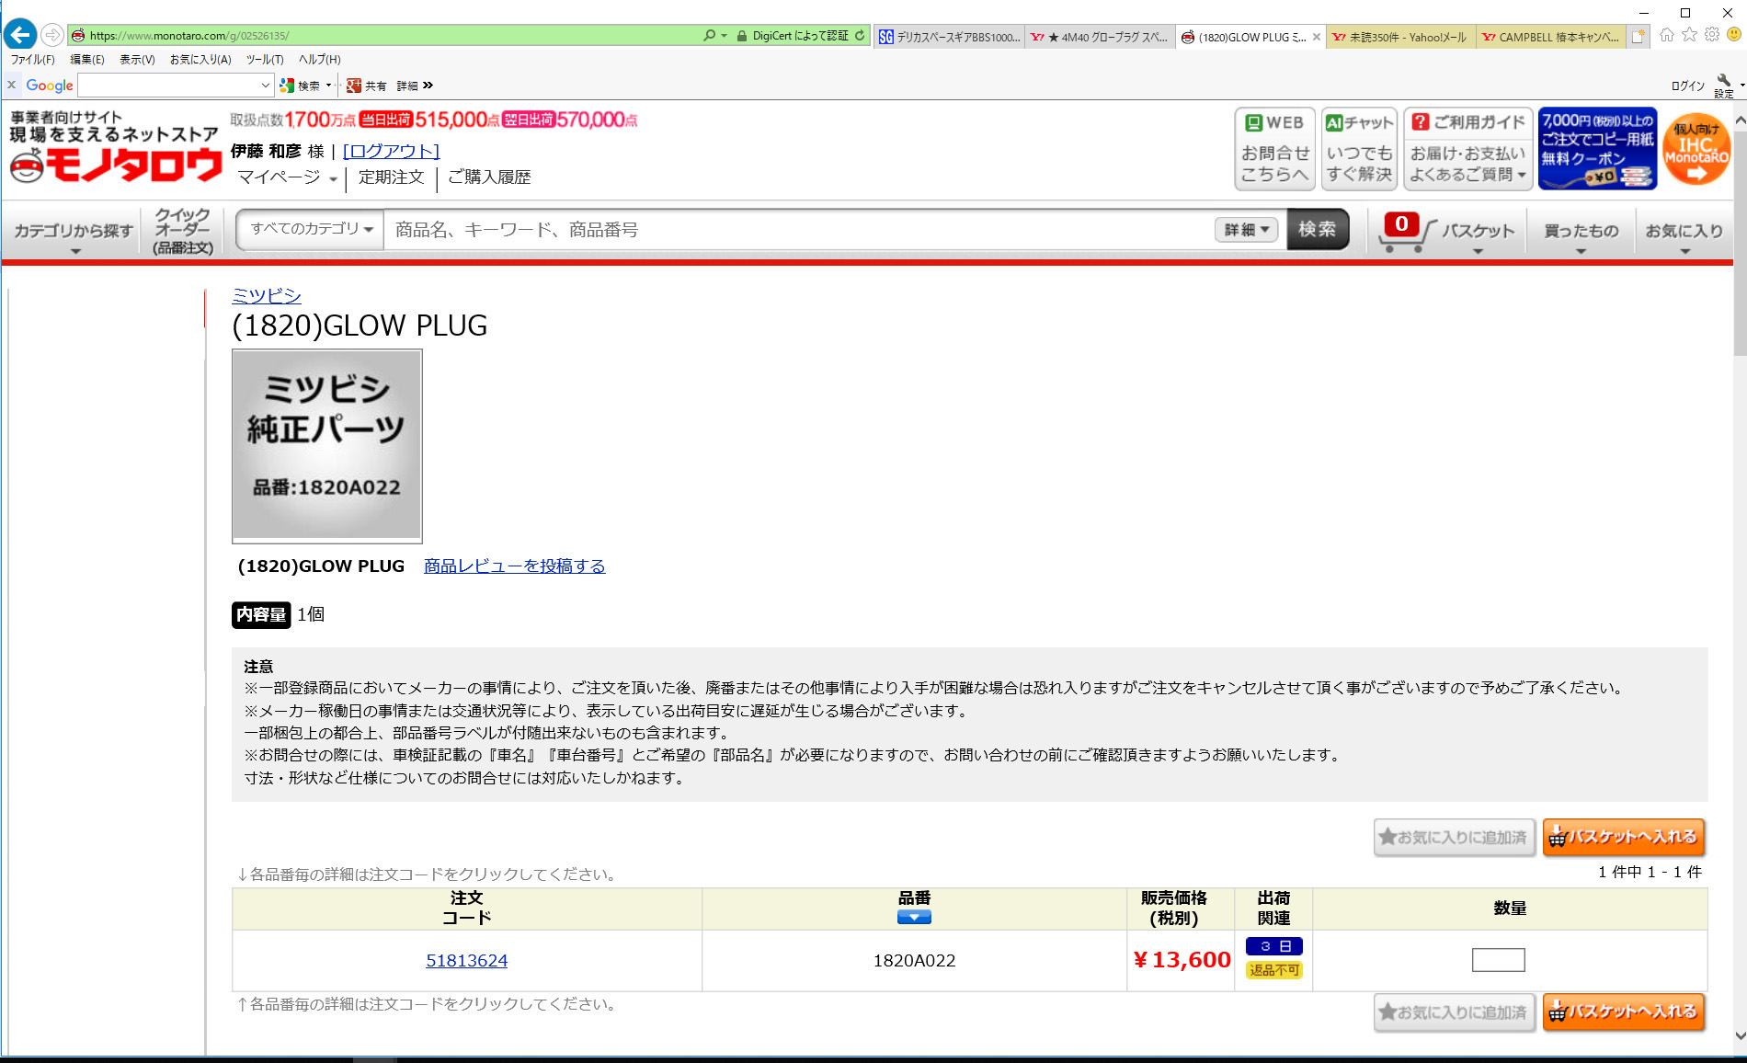Sort by 品番 using the blue arrow
The image size is (1747, 1063).
pos(914,918)
